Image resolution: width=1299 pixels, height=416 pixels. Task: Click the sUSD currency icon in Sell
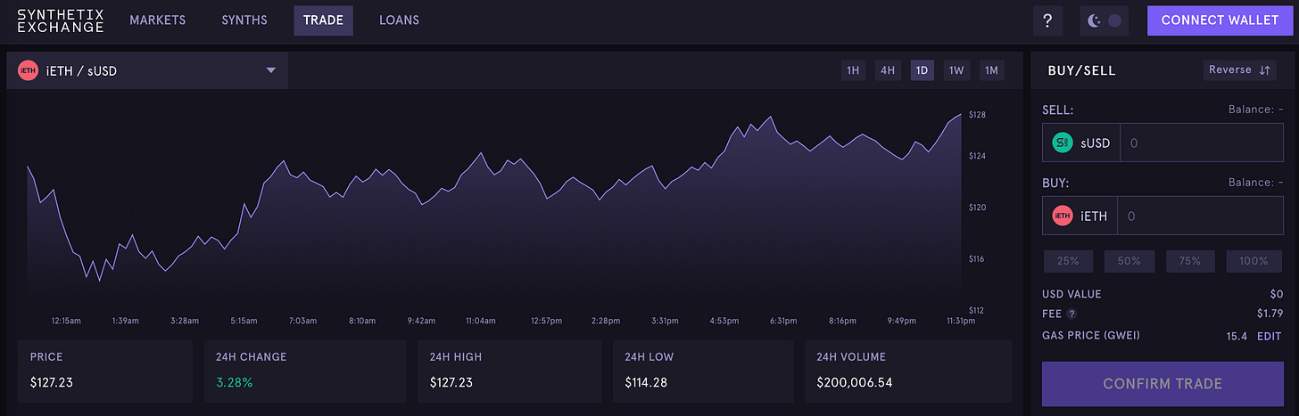[x=1062, y=143]
